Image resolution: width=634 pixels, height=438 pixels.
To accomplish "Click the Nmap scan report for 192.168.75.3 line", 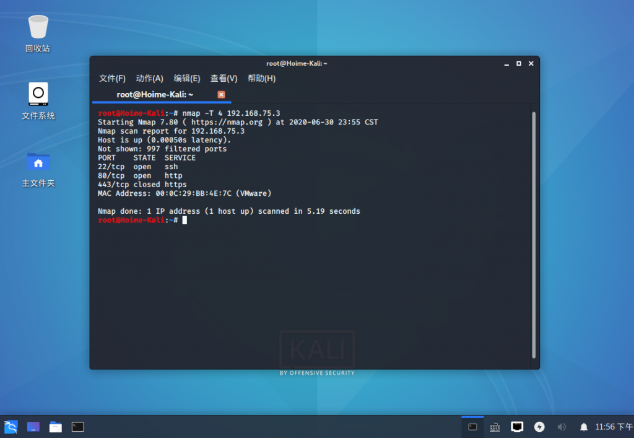I will (x=171, y=131).
